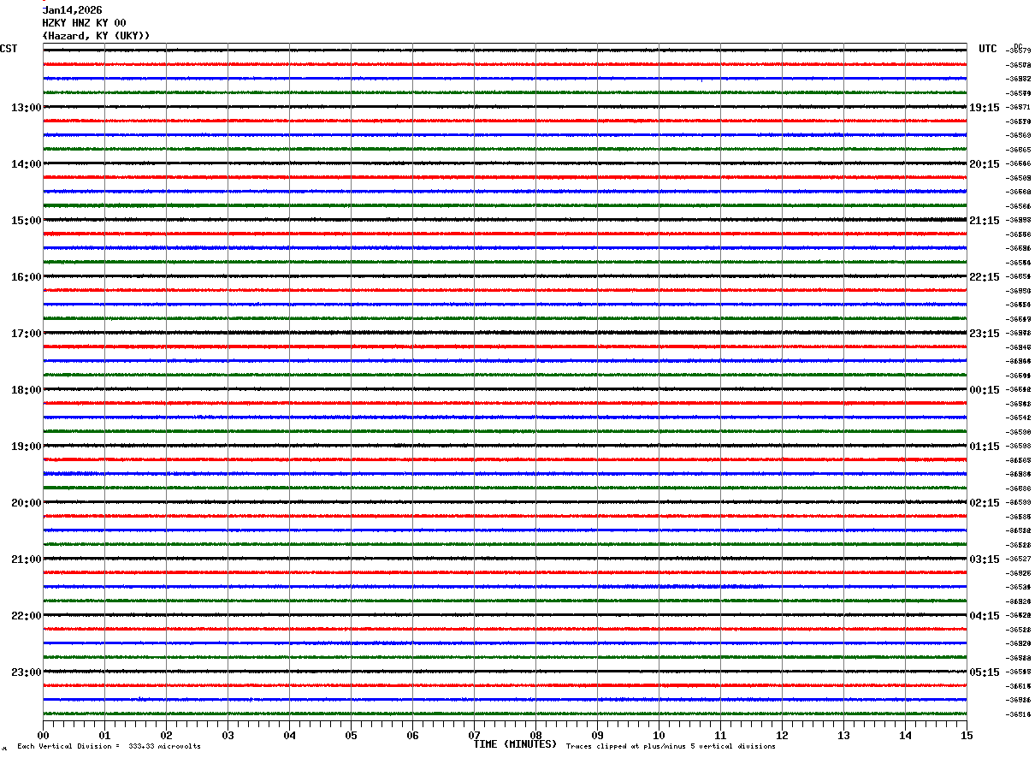Viewport: 1035px width, 758px height.
Task: Select the 18:00 CST time label
Action: point(26,390)
